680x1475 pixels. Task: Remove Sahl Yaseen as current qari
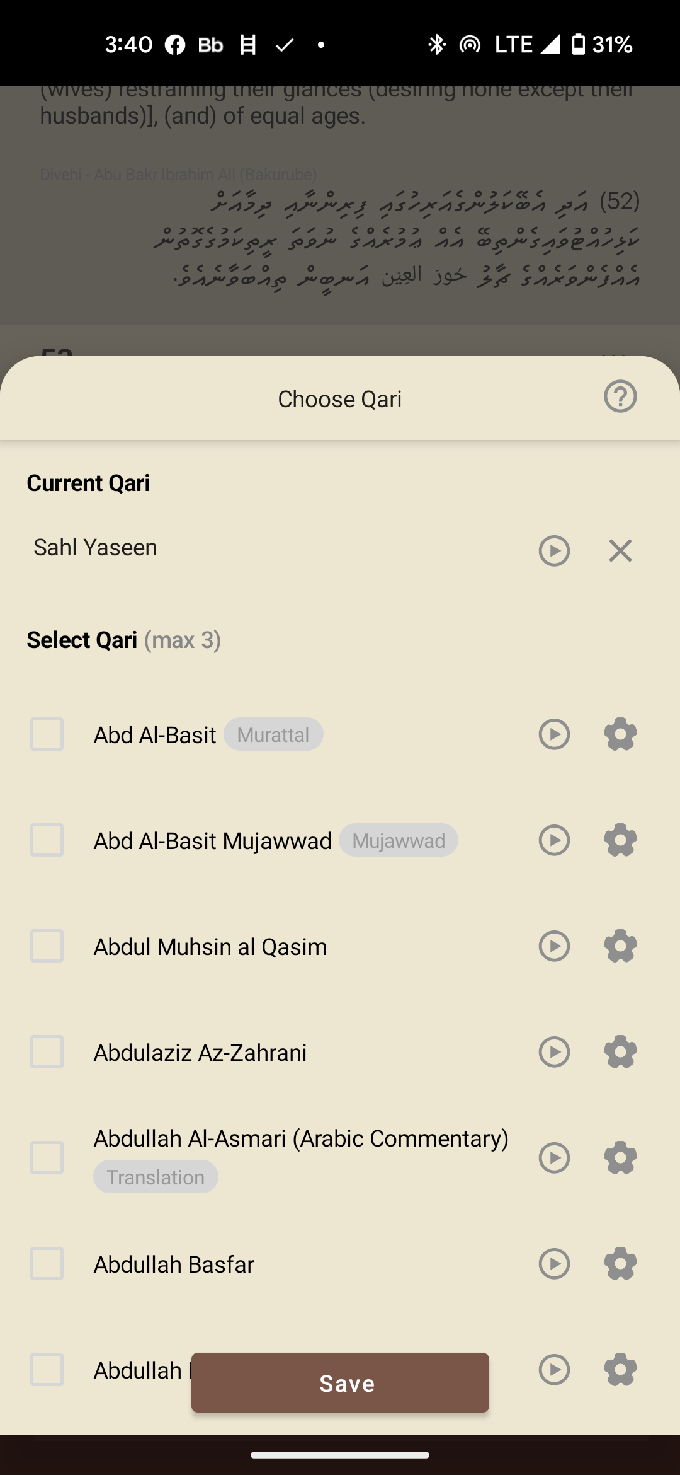pyautogui.click(x=620, y=551)
